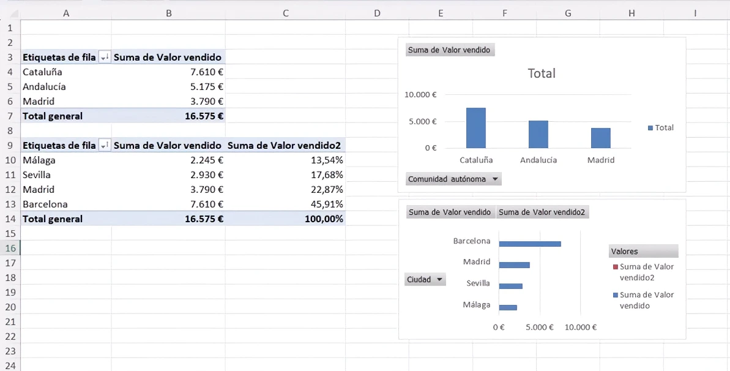Select column D header
730x371 pixels.
click(x=377, y=13)
